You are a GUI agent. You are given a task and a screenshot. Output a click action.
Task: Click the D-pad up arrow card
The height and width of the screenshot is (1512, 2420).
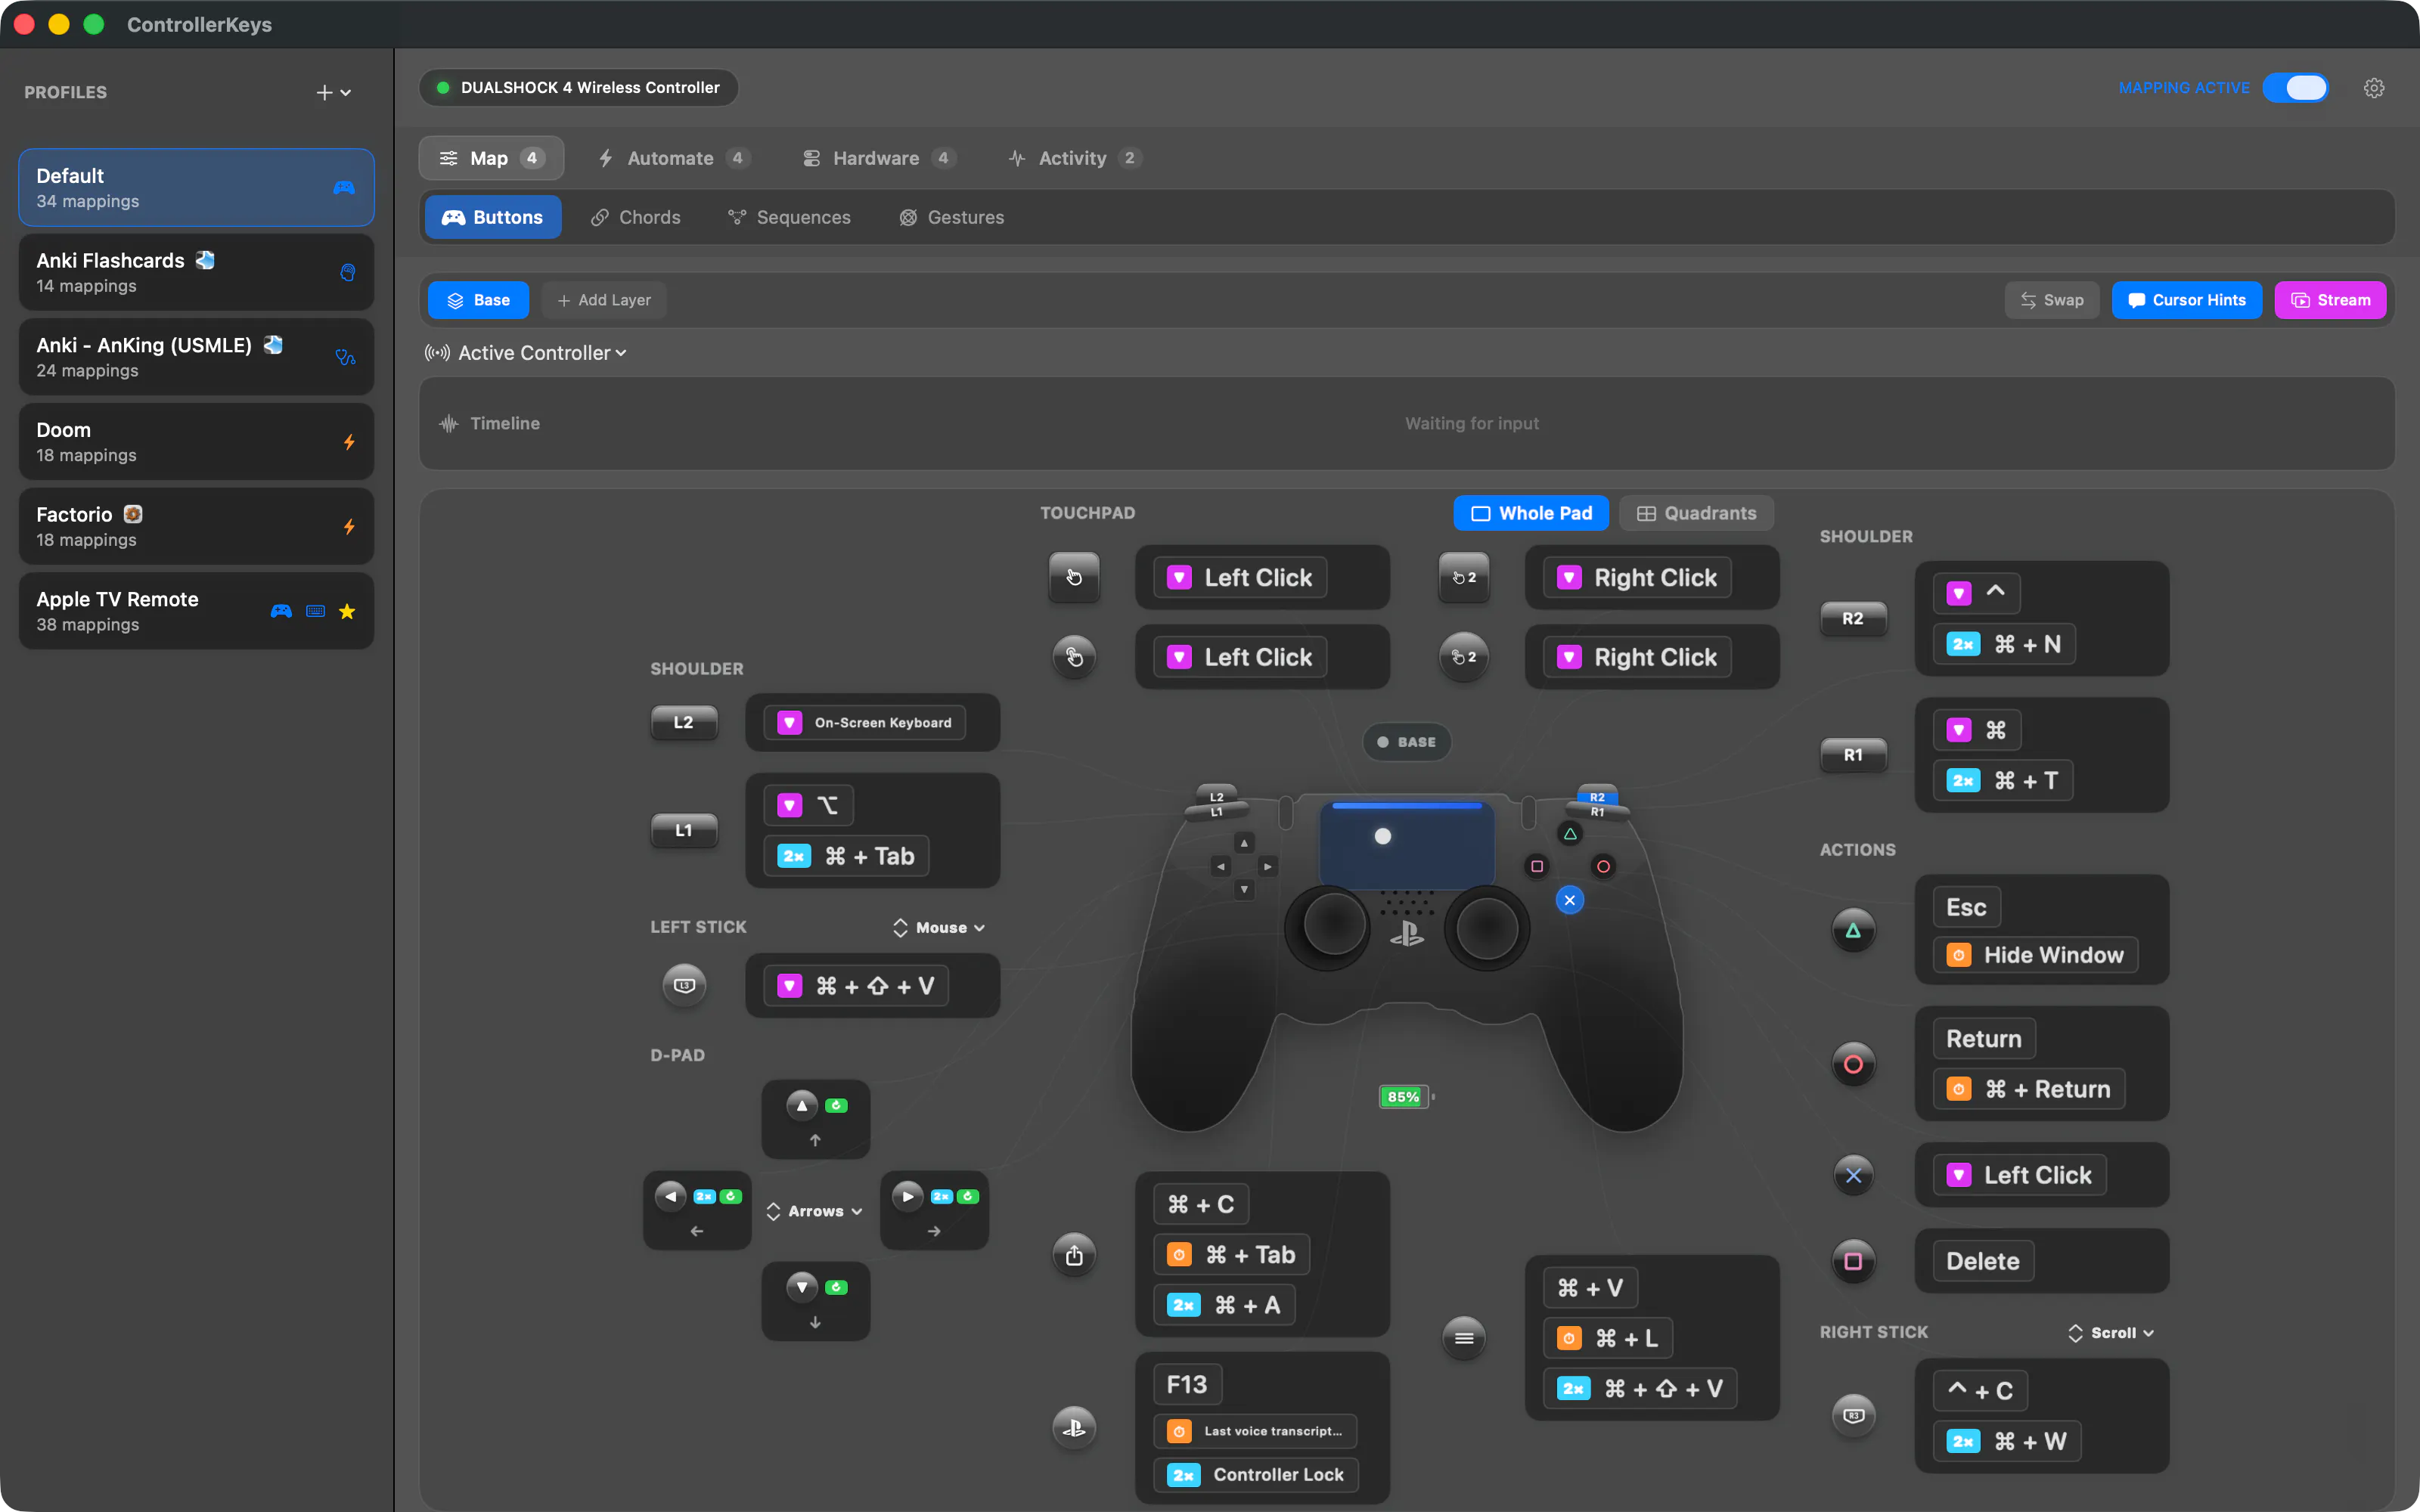(x=816, y=1119)
